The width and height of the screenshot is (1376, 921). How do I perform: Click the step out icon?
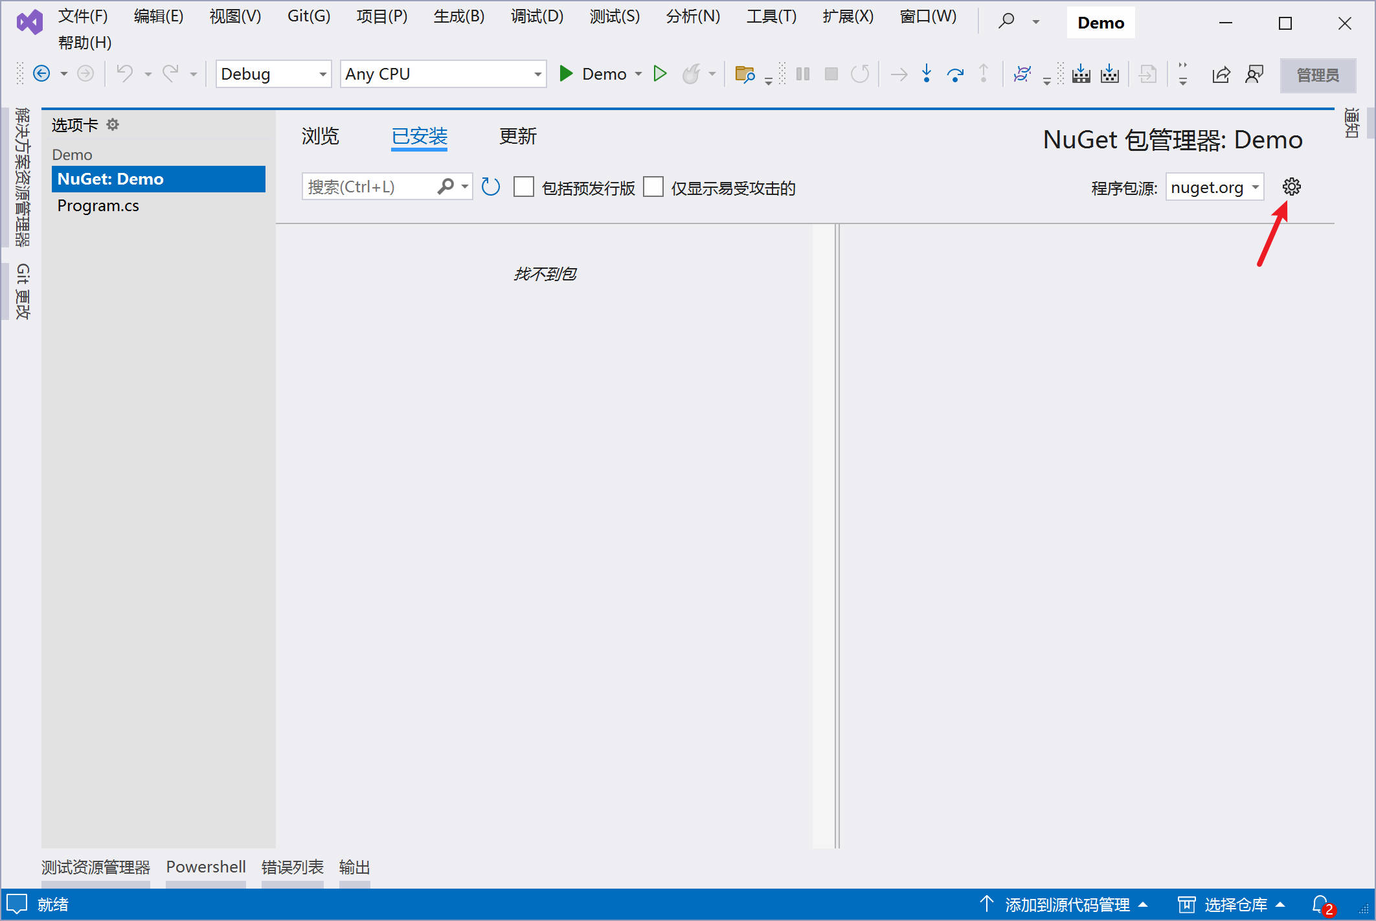(984, 74)
